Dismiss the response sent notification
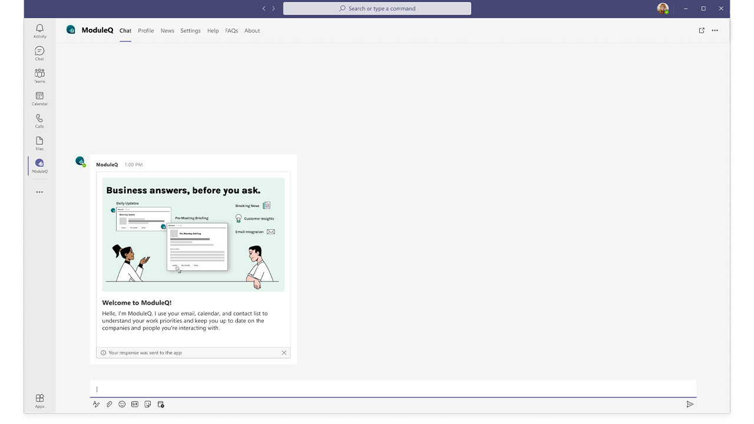 [284, 353]
